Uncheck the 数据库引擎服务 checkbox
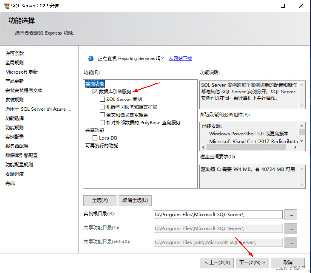Image resolution: width=311 pixels, height=273 pixels. tap(95, 92)
